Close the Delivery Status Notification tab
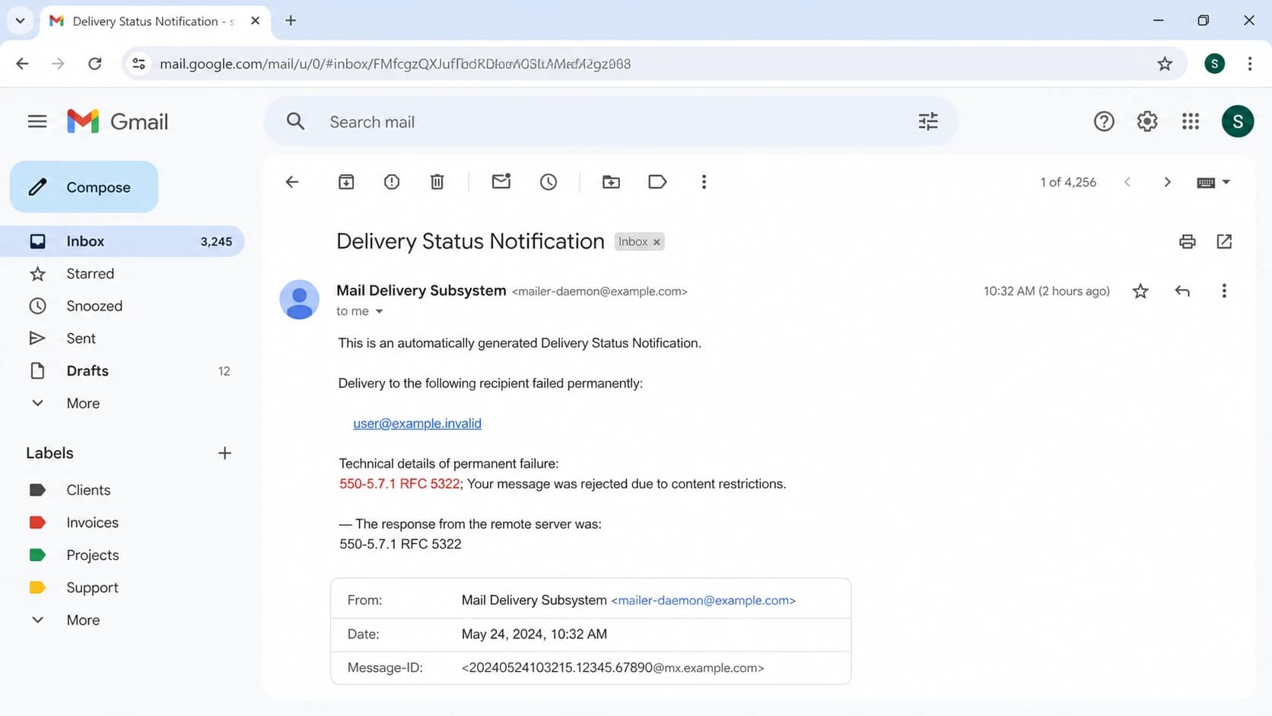This screenshot has width=1272, height=716. (256, 21)
